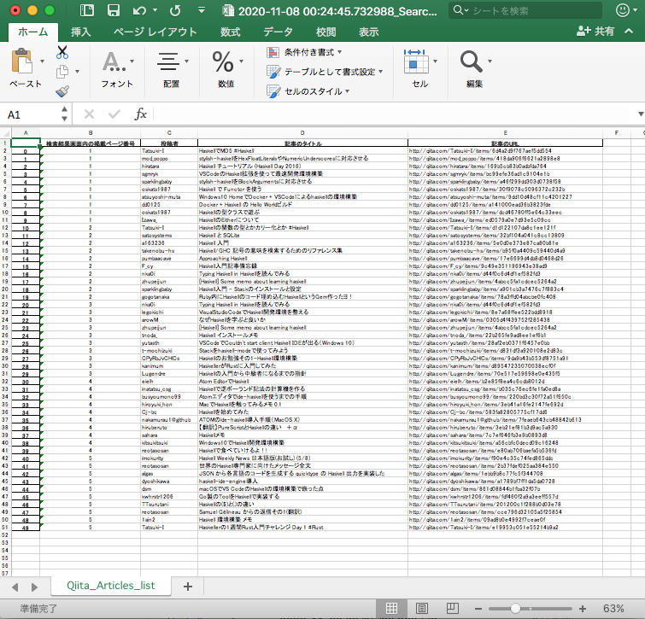Expand the Paste options dropdown arrow
Image resolution: width=645 pixels, height=619 pixels.
click(x=42, y=61)
